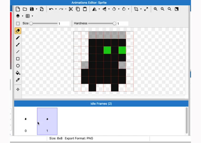The image size is (201, 143).
Task: Click the Crop tool icon
Action: (136, 9)
